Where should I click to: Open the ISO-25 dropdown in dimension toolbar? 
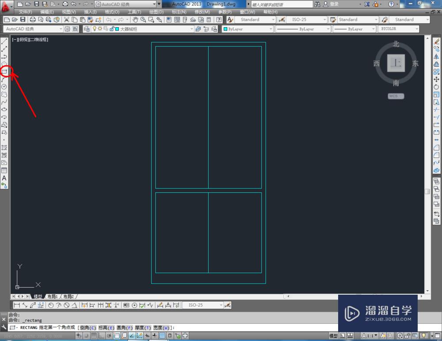point(203,305)
